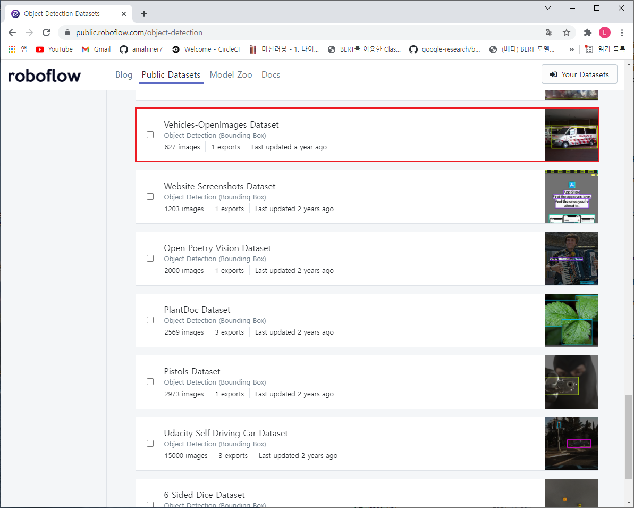Open the PlantDoc Dataset title
This screenshot has width=634, height=508.
[197, 310]
